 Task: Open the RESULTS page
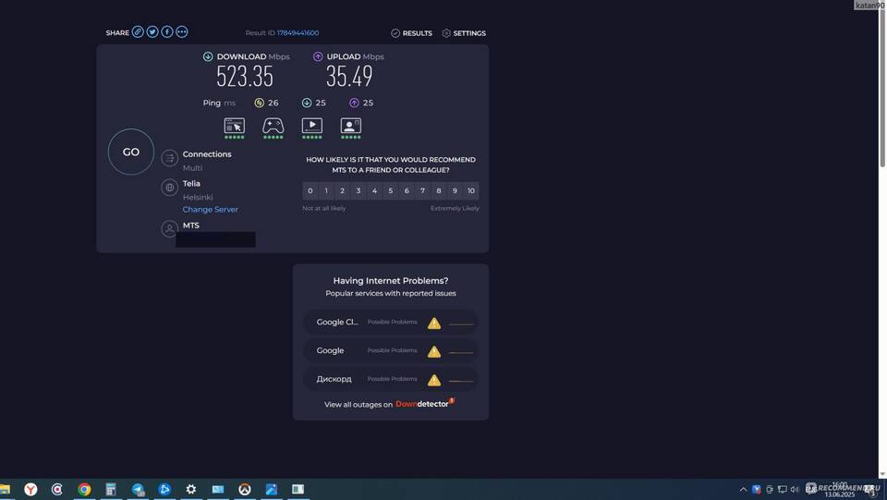(x=411, y=33)
